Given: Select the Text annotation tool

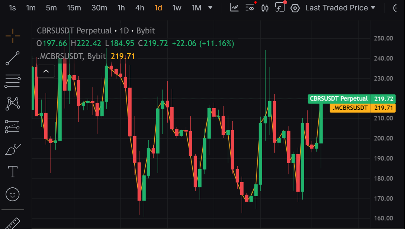Looking at the screenshot, I should 13,172.
